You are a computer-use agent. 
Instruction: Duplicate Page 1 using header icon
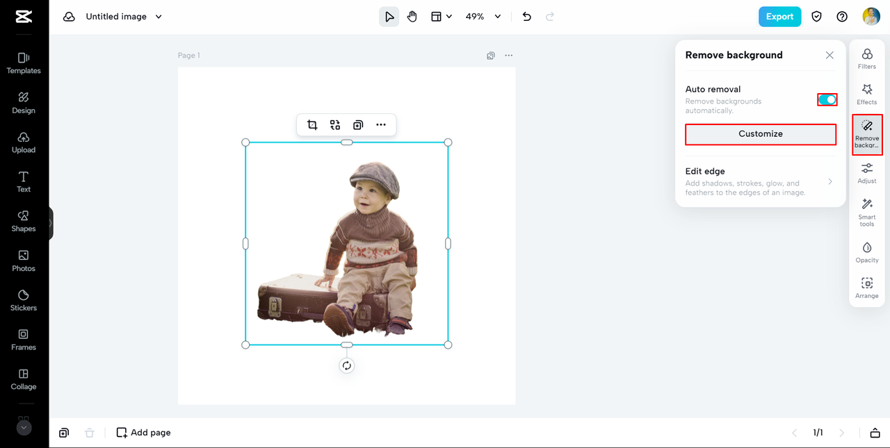point(491,56)
